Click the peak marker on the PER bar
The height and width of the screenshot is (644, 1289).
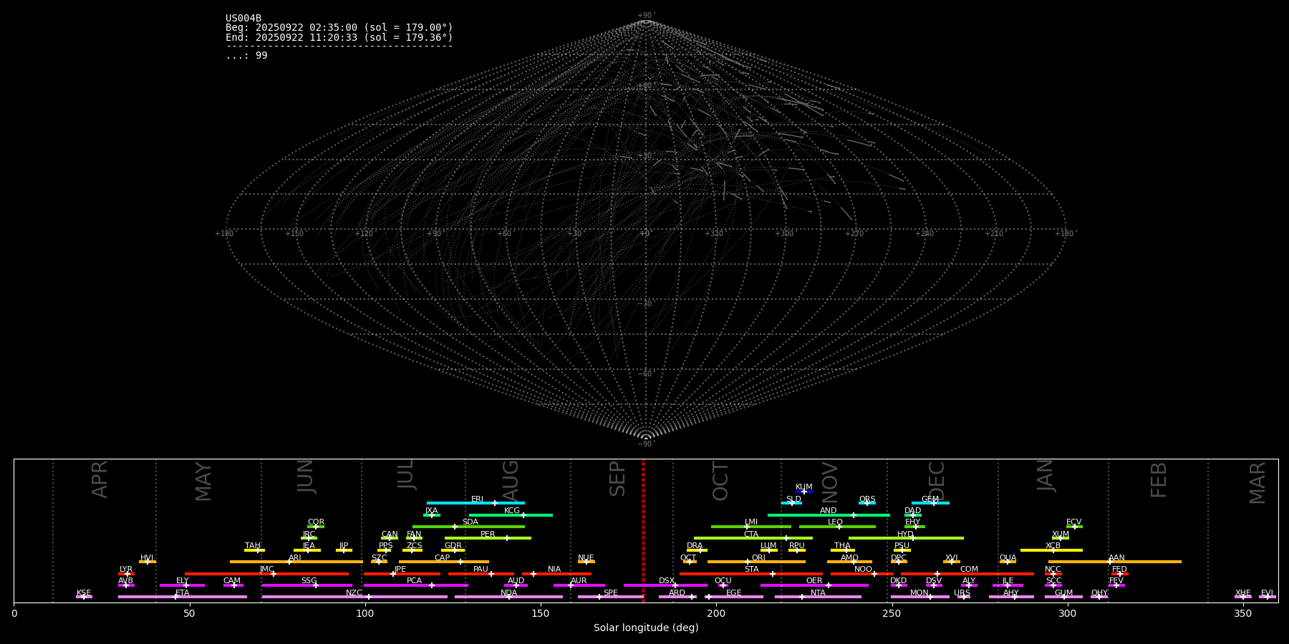507,538
